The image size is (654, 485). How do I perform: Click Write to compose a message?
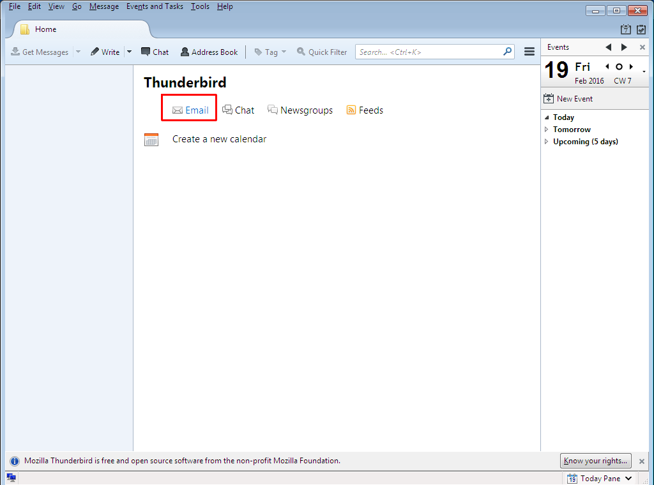click(x=105, y=52)
